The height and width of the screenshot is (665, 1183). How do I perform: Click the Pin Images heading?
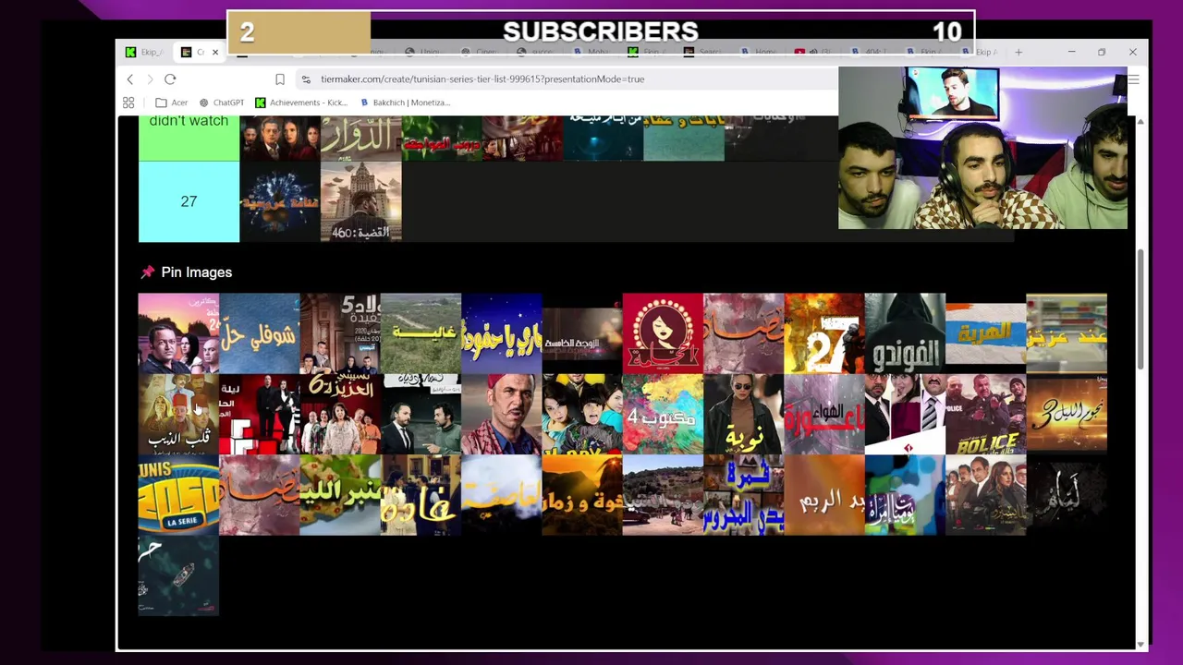tap(197, 272)
